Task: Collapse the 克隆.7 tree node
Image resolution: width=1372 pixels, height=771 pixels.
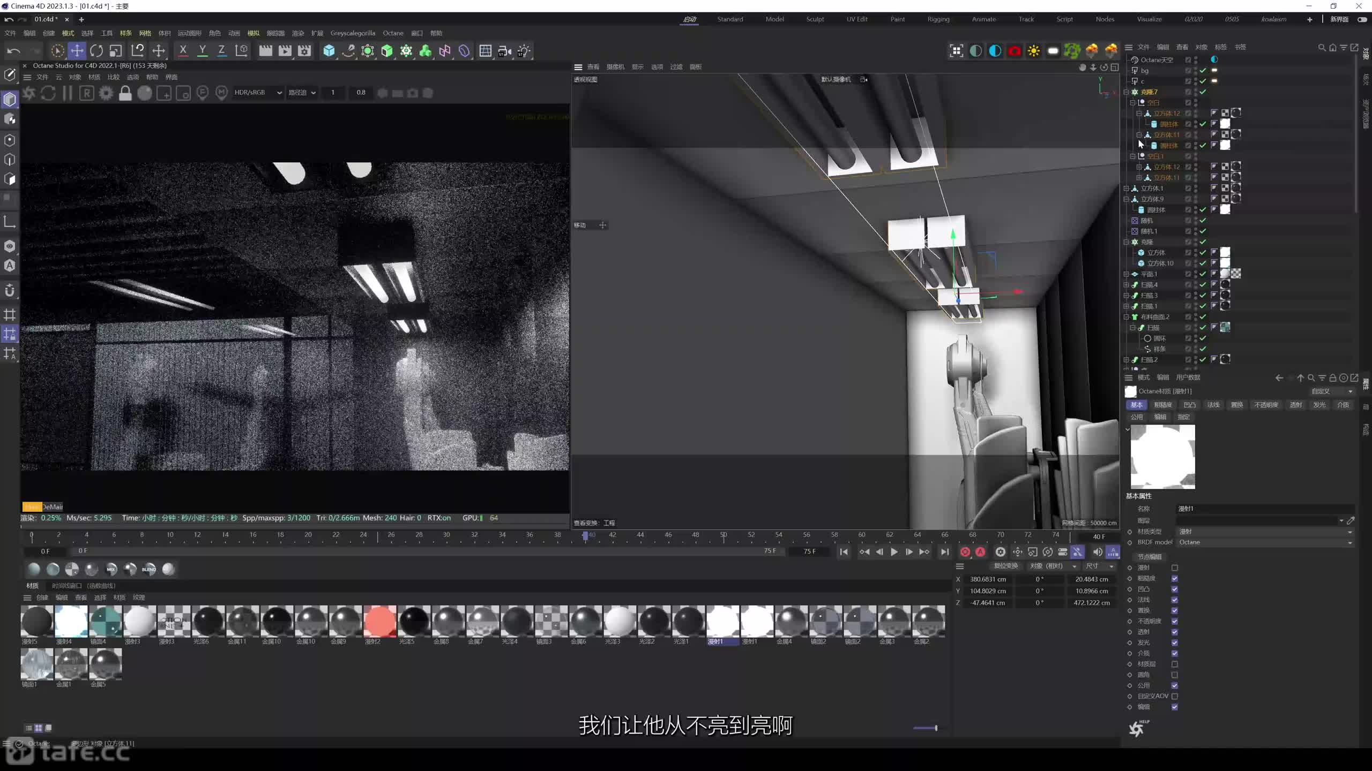Action: click(1127, 92)
